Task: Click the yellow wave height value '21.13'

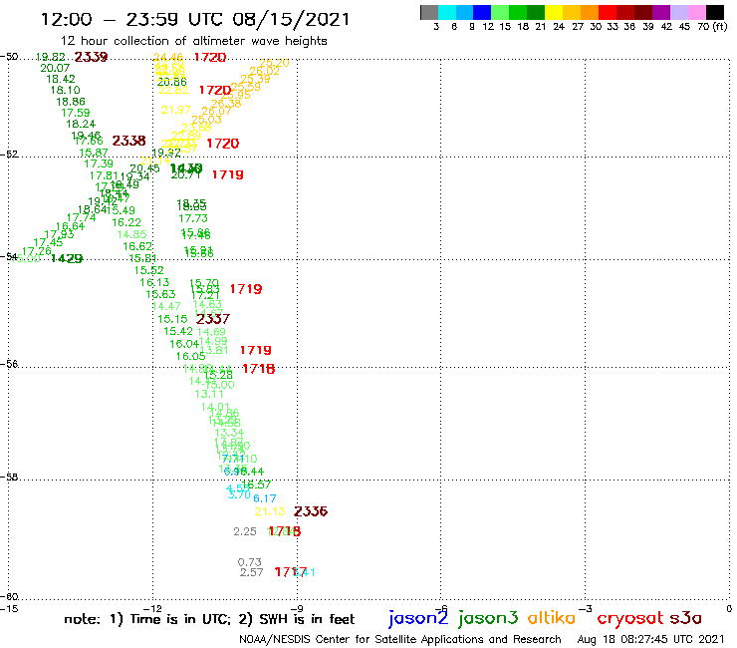Action: point(270,512)
